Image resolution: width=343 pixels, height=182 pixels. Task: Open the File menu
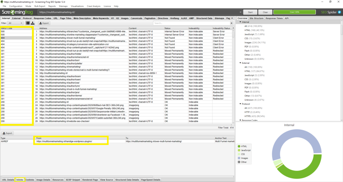(x=4, y=6)
